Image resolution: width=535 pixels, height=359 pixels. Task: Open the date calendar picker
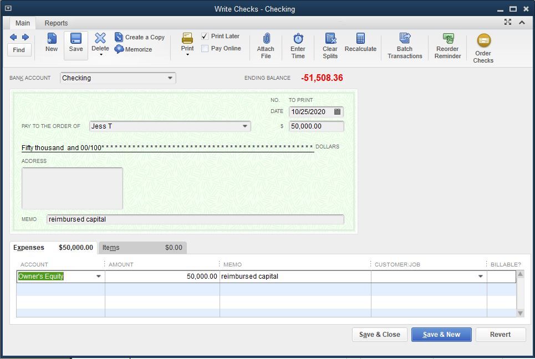click(x=337, y=111)
